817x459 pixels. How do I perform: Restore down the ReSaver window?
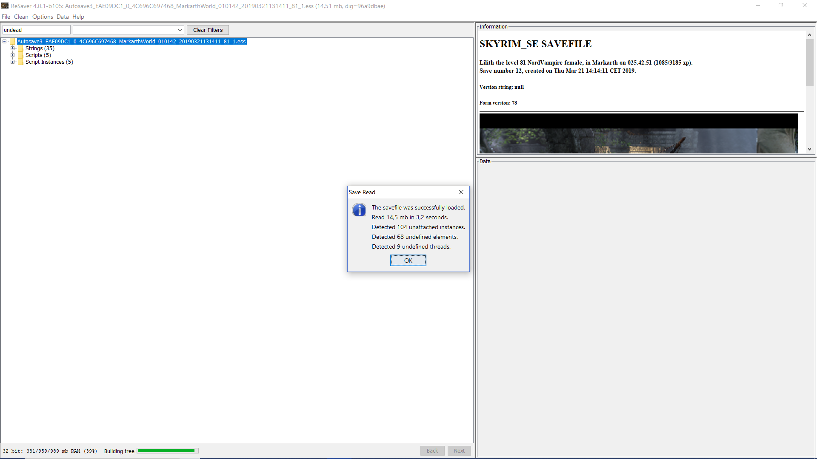(x=781, y=6)
